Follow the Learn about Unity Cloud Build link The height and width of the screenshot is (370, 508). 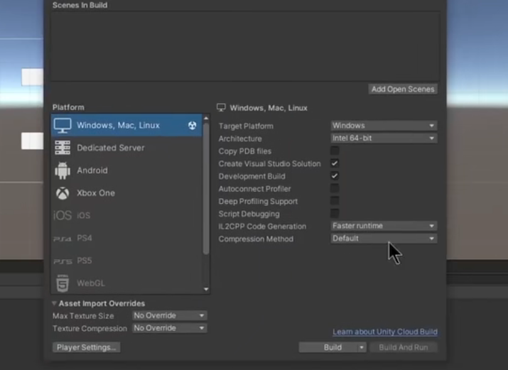tap(384, 332)
